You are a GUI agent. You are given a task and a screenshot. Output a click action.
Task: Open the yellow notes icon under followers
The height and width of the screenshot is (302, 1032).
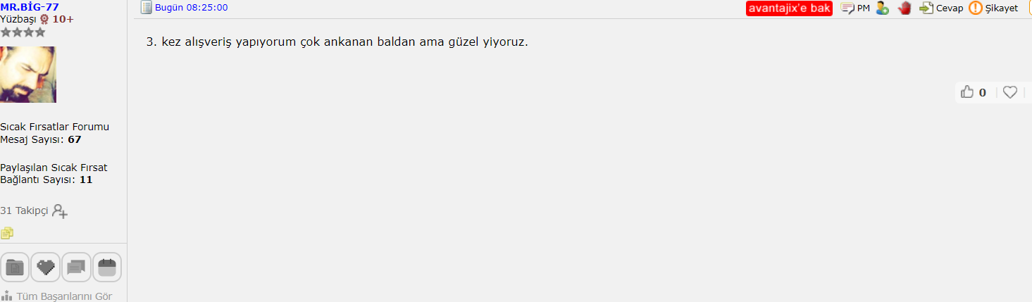point(7,232)
